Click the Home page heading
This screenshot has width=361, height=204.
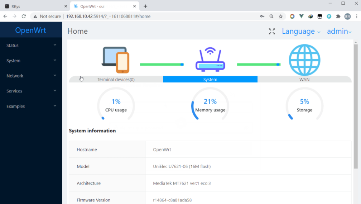click(78, 31)
